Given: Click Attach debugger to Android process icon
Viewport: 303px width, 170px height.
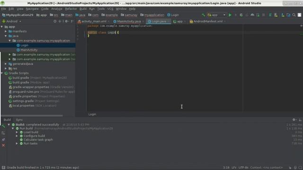Looking at the screenshot, I should (x=258, y=15).
